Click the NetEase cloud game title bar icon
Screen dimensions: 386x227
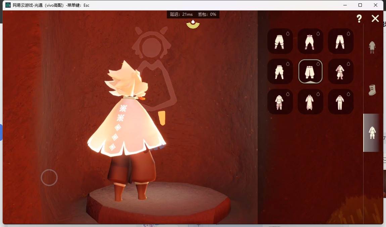8,5
